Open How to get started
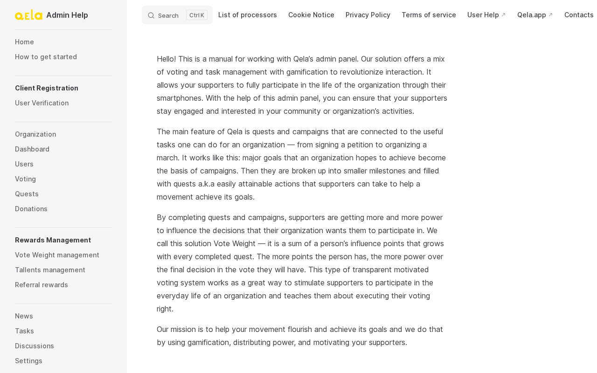The image size is (597, 373). click(46, 57)
